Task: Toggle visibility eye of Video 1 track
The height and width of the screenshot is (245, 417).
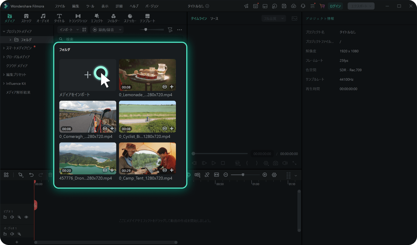Action: 26,217
